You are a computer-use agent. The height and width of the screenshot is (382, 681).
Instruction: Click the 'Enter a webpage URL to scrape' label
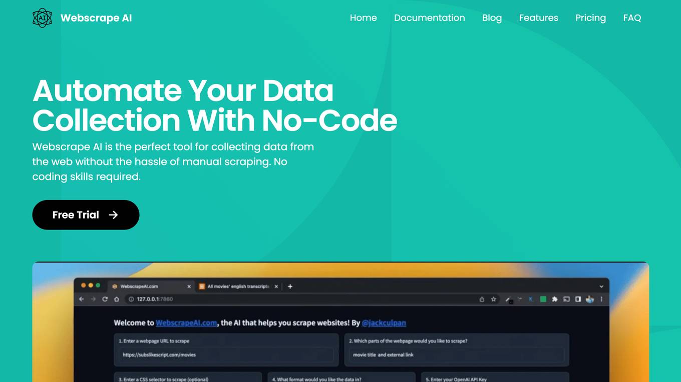coord(154,341)
